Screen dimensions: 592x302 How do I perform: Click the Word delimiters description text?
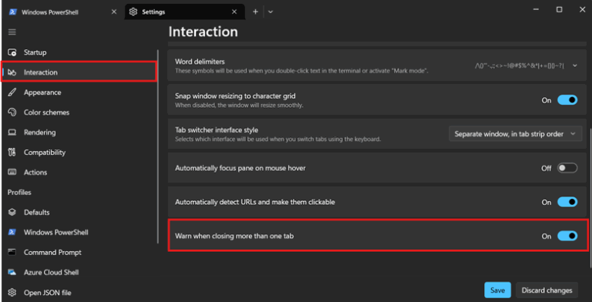[x=301, y=71]
